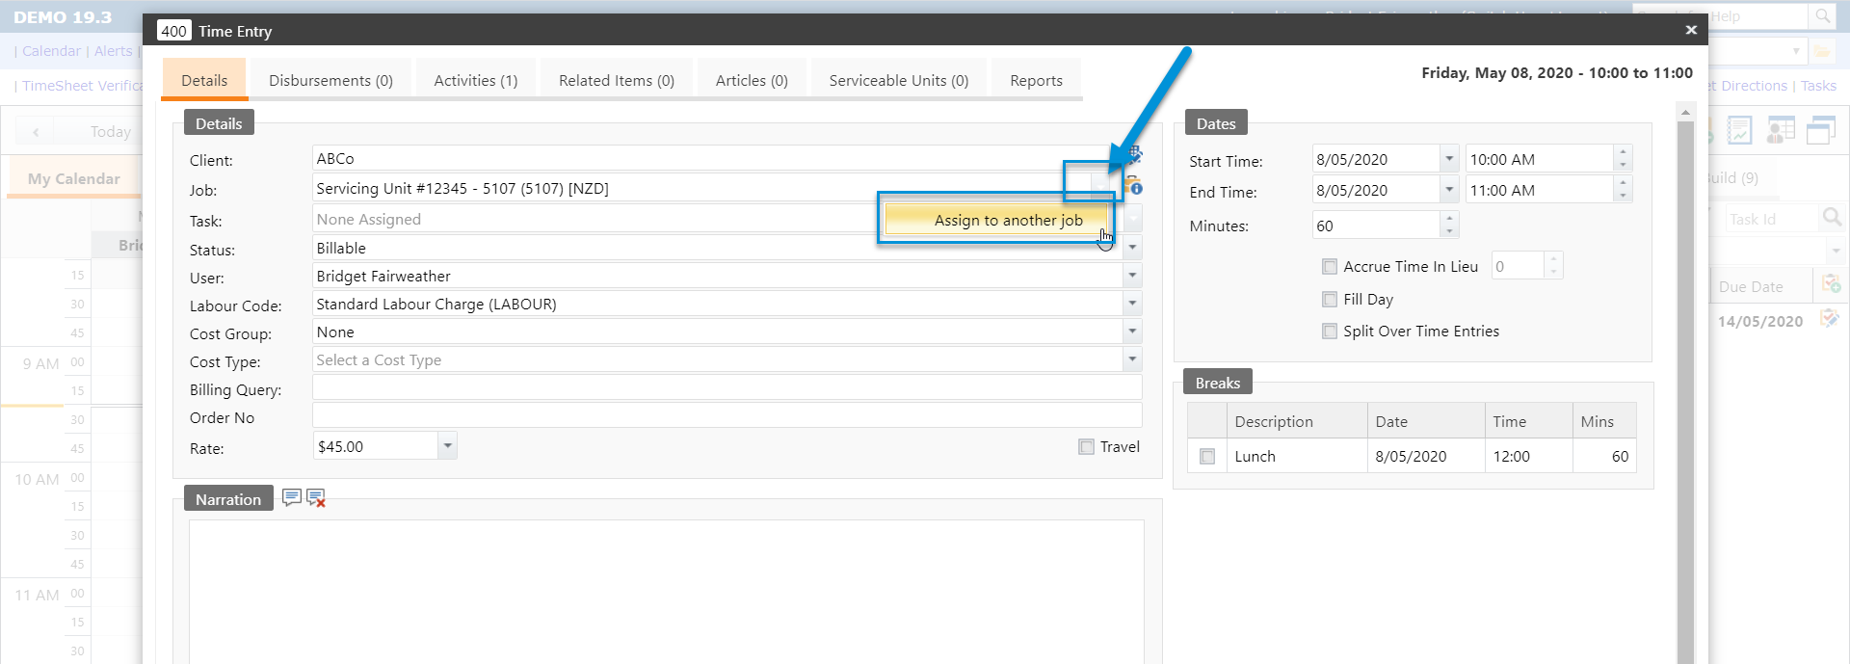Click the narration comment template icon

pyautogui.click(x=291, y=497)
